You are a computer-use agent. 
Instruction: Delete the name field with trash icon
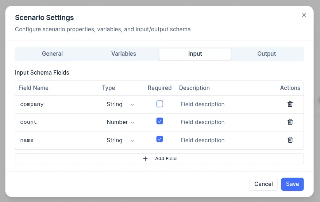290,140
